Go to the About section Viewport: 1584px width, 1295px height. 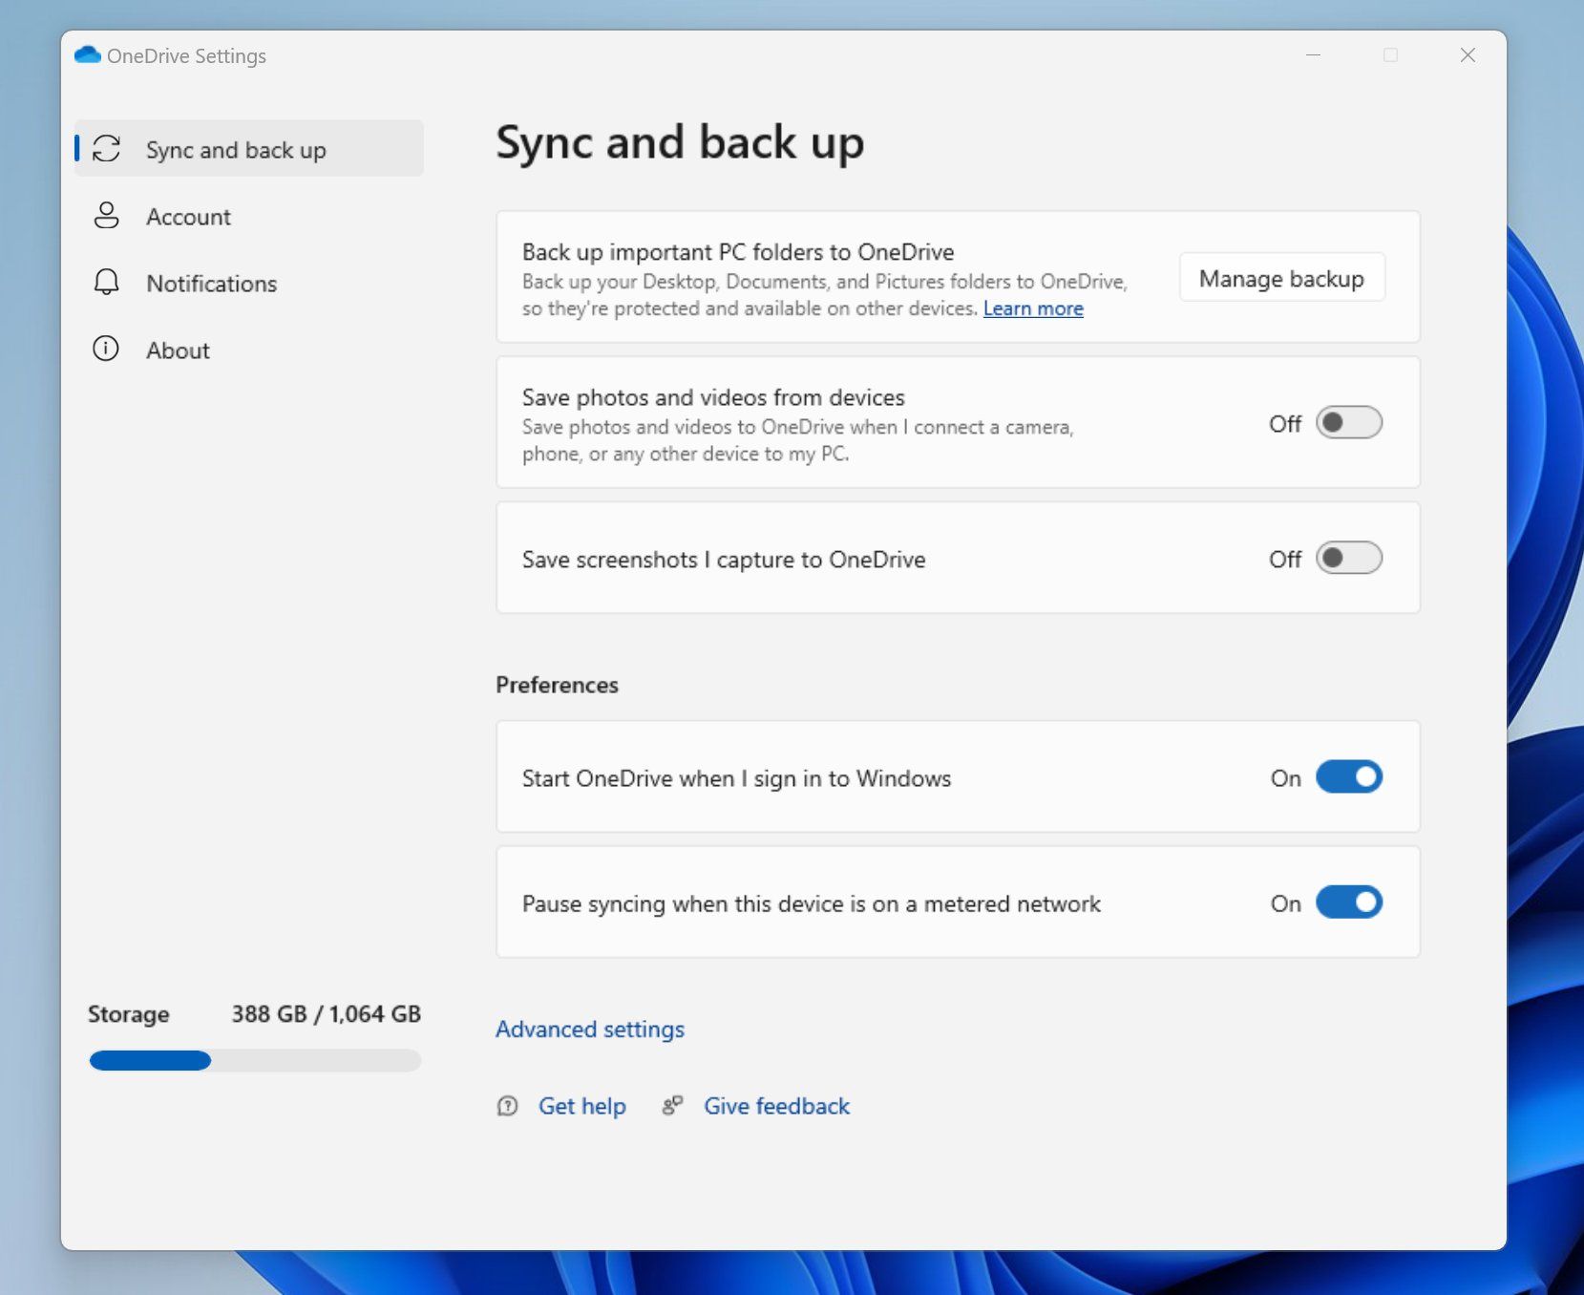coord(178,350)
